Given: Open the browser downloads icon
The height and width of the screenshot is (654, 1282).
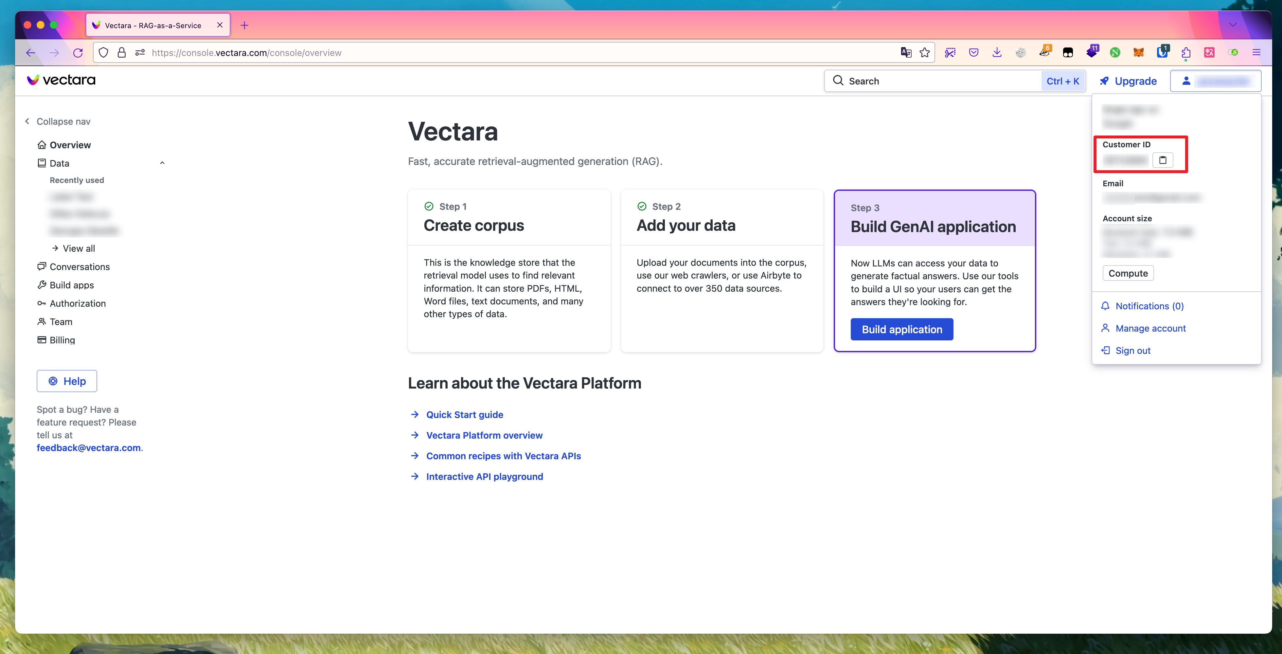Looking at the screenshot, I should click(997, 53).
